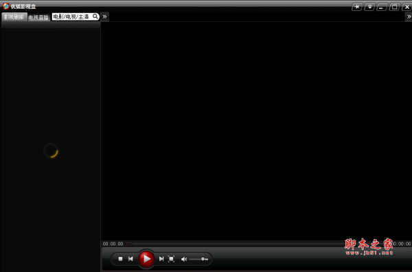Click the stop playback button
412x272 pixels.
[120, 259]
